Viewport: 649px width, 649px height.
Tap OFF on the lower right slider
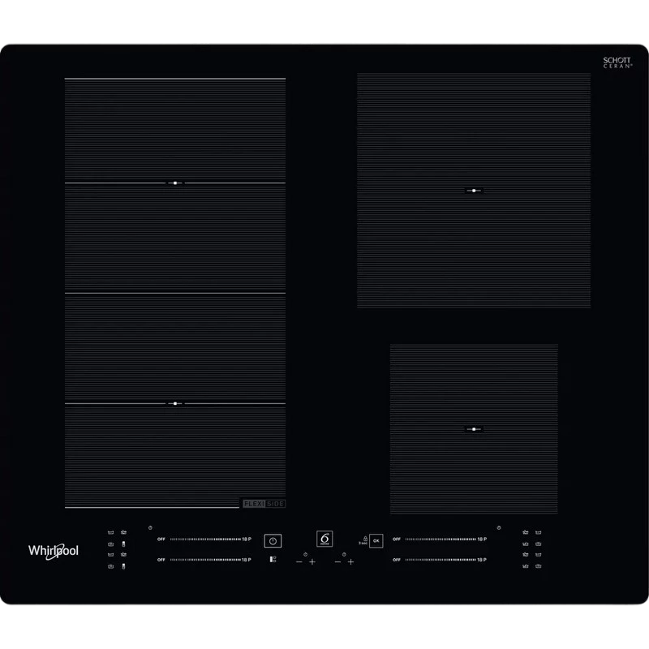point(397,560)
